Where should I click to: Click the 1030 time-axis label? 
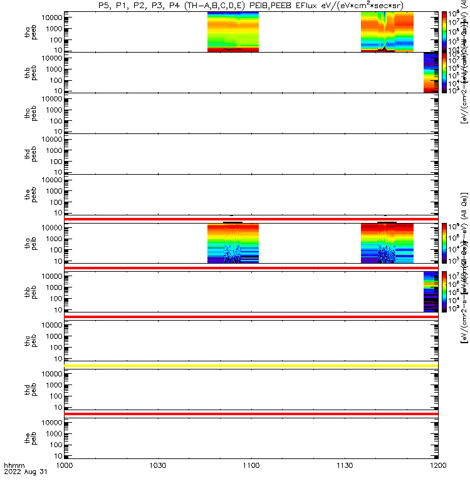pyautogui.click(x=158, y=465)
